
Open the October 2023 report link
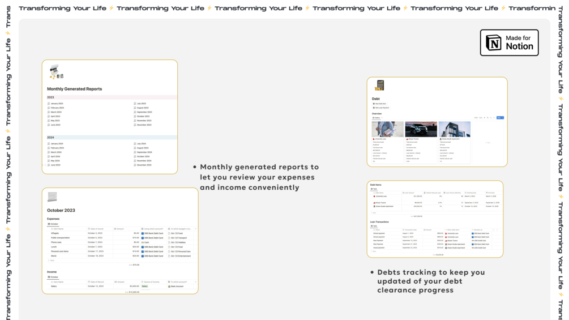[142, 117]
